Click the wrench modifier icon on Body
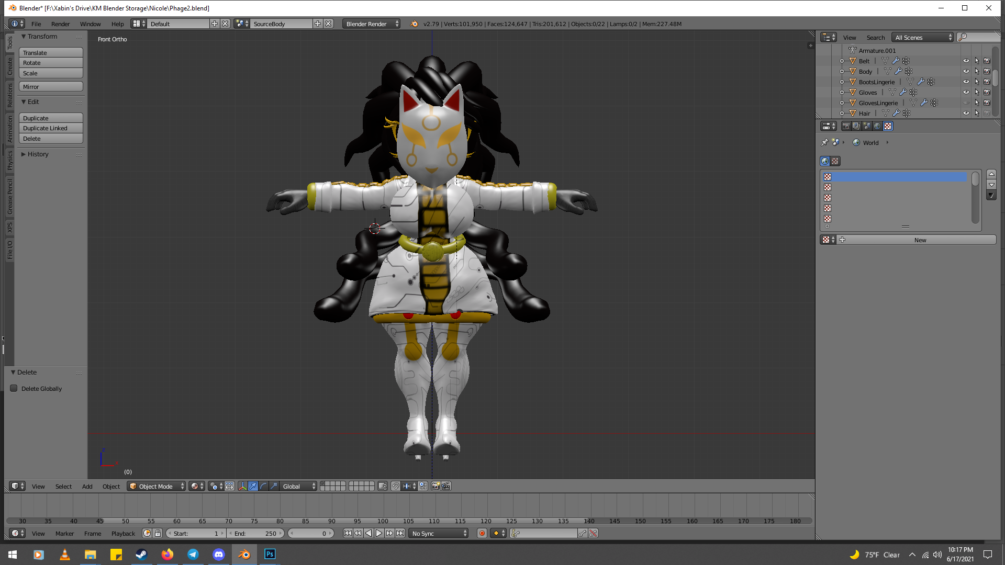The height and width of the screenshot is (565, 1005). [x=898, y=72]
